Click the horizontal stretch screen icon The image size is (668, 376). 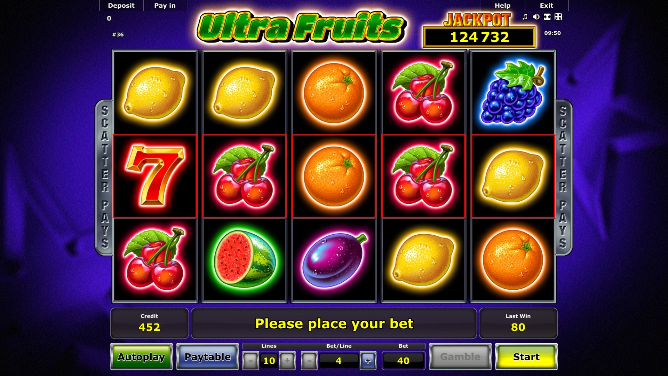coord(547,17)
